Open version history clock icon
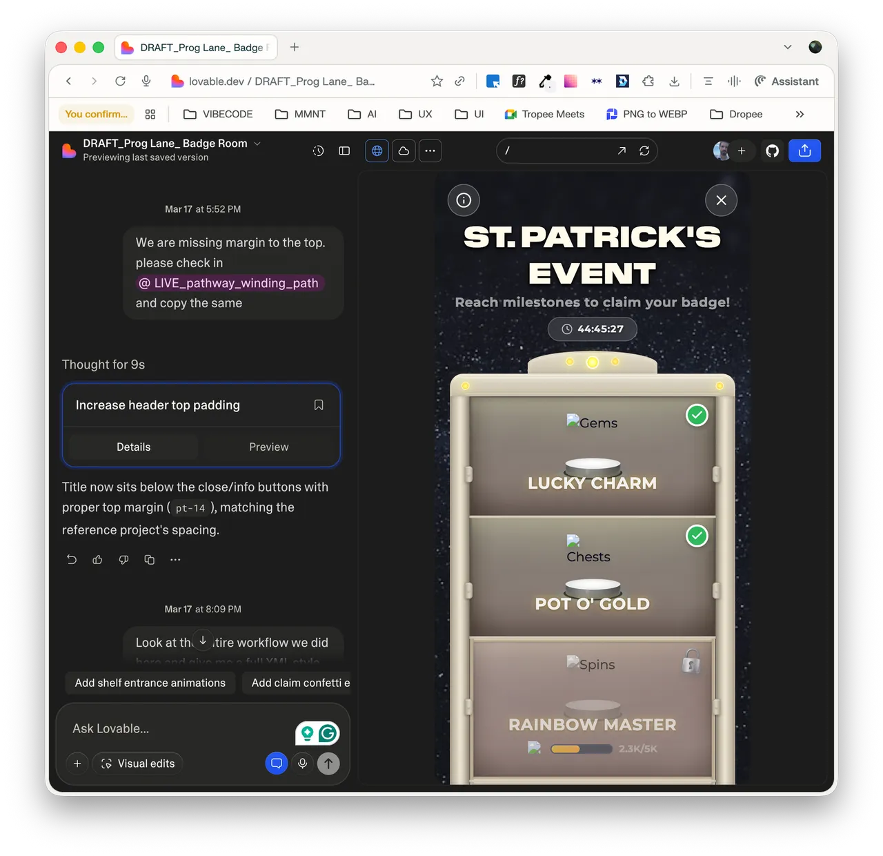Screen dimensions: 883x856 tap(318, 150)
